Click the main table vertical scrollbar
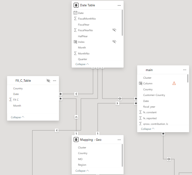The image size is (192, 175). (188, 78)
